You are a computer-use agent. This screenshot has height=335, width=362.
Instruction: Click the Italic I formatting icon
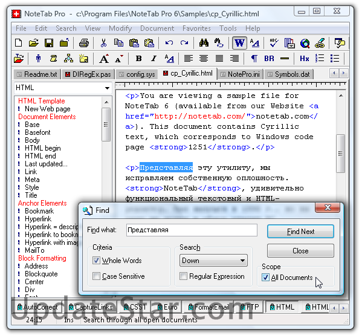point(154,59)
